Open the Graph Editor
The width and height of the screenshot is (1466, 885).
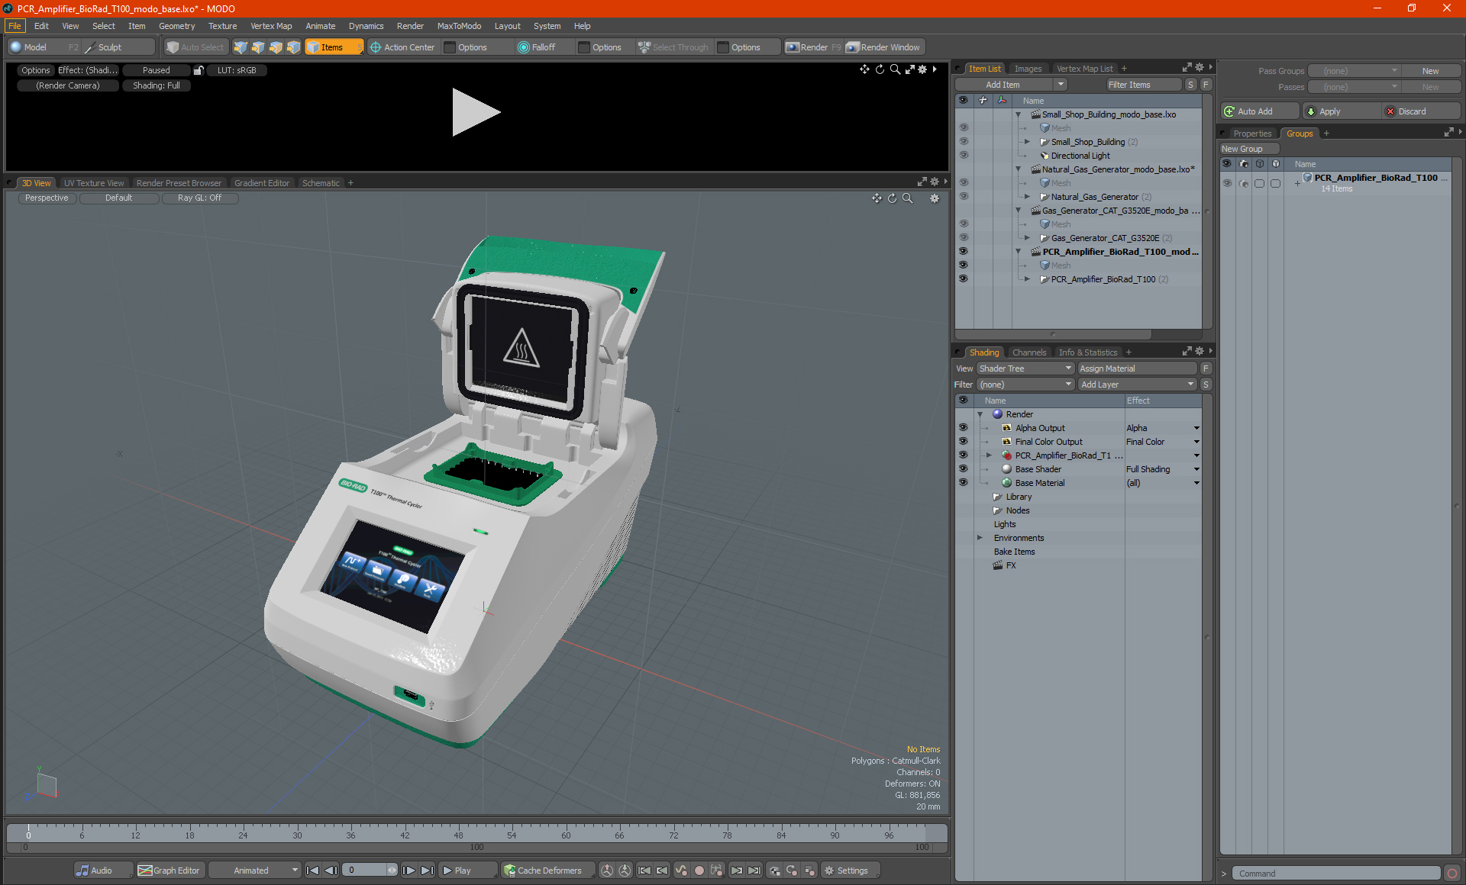click(x=170, y=871)
